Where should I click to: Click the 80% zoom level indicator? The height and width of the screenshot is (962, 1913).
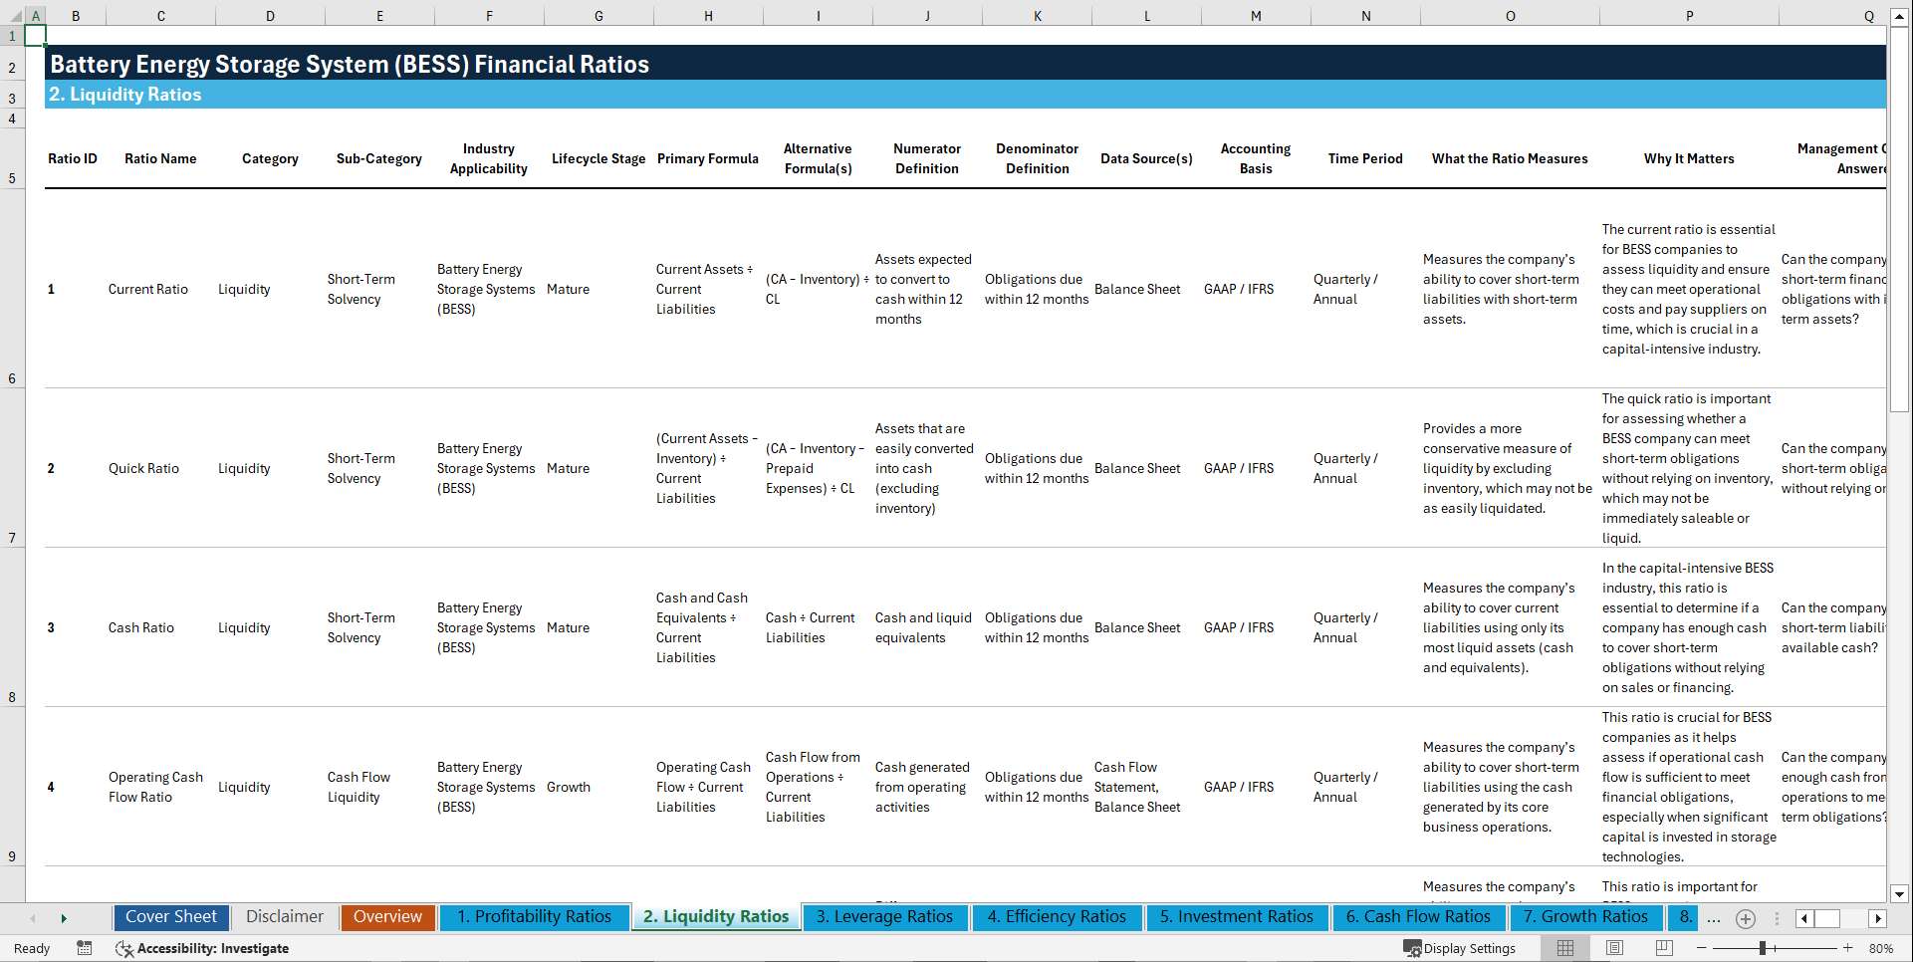pos(1882,948)
